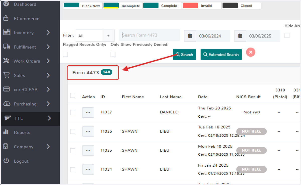This screenshot has height=185, width=301.
Task: Open Action menu for ID 11035
Action: pos(88,150)
